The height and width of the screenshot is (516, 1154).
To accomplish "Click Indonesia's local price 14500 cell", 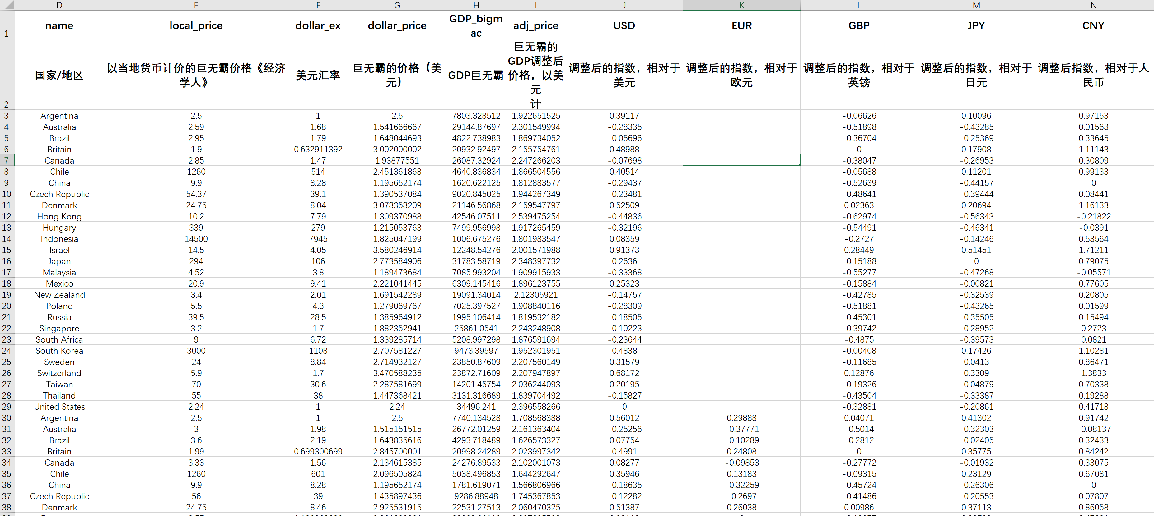I will (196, 238).
